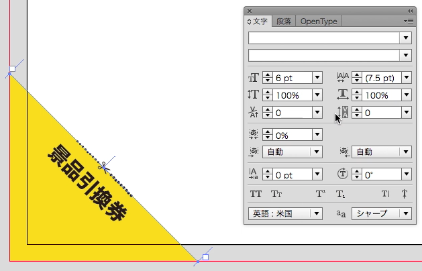The width and height of the screenshot is (422, 271).
Task: Open the baseline shift dropdown
Action: (x=317, y=174)
